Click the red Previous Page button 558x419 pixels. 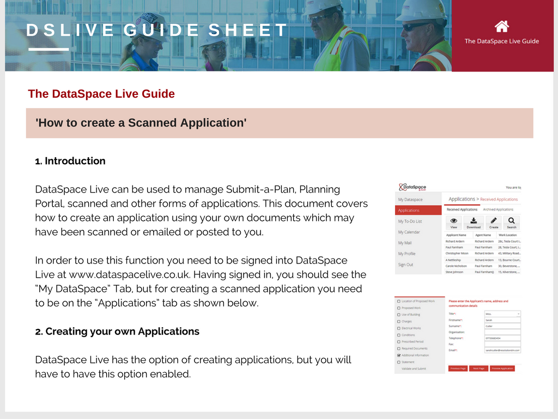tap(458, 368)
